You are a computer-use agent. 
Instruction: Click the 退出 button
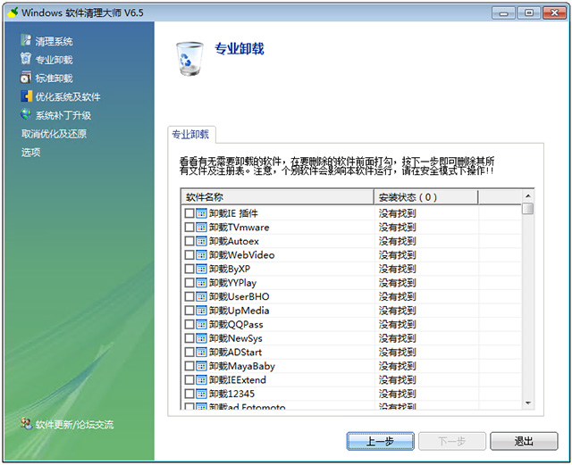[524, 441]
